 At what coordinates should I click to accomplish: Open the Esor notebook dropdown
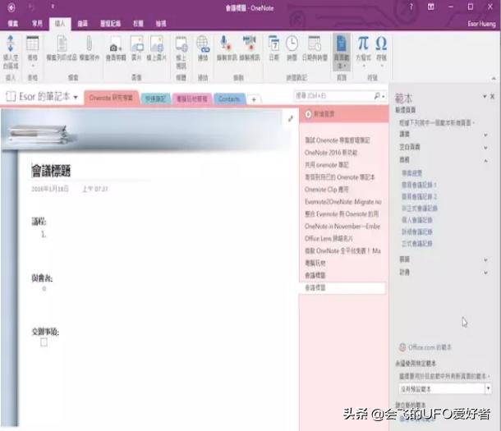(76, 97)
